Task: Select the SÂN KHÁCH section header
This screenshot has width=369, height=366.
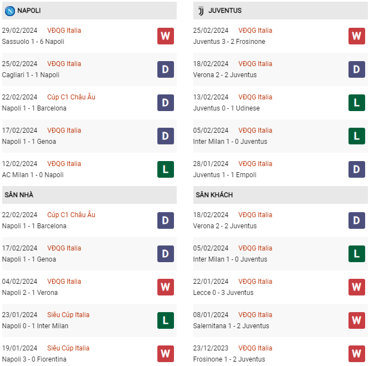Action: [x=214, y=195]
